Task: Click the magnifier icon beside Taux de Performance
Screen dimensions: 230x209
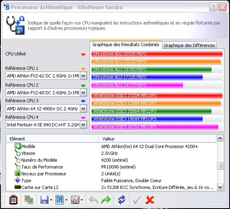Action: 18,166
